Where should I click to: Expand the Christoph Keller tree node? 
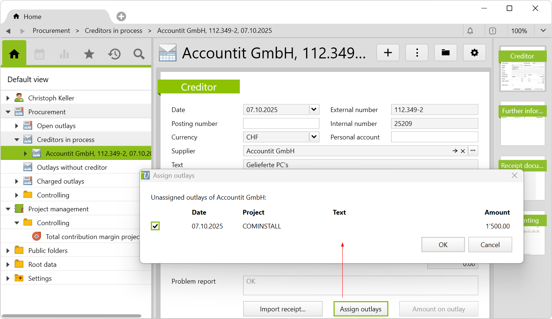[x=8, y=98]
